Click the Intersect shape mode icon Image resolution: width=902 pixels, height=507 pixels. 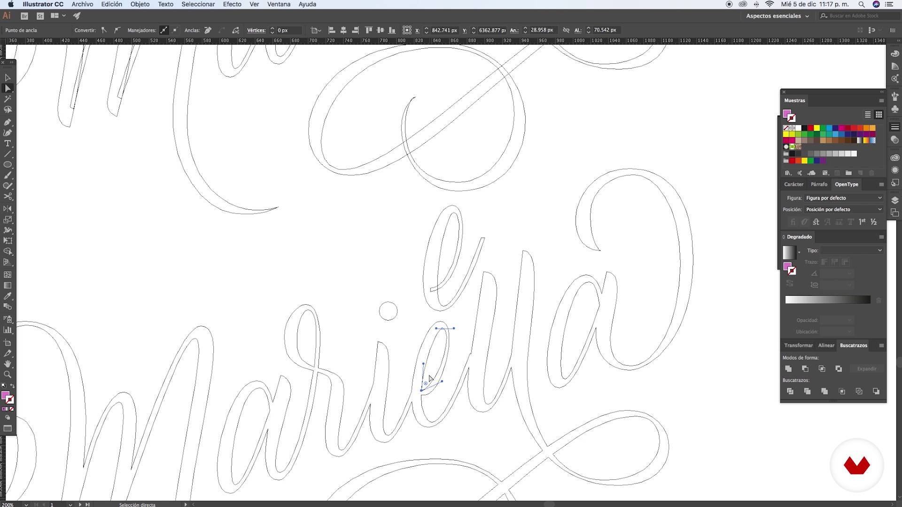[x=822, y=369]
